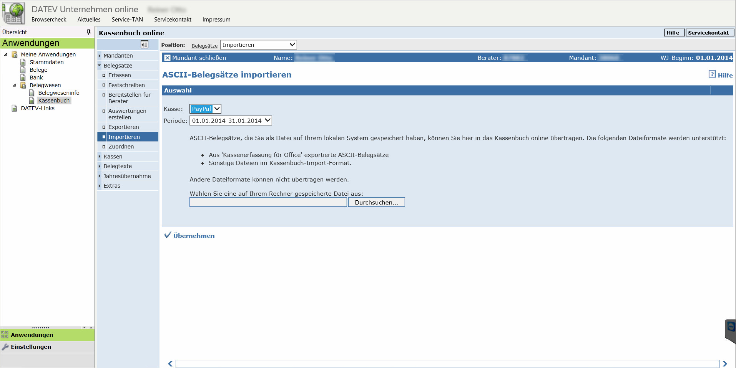Select Exportieren in the side menu
Image resolution: width=736 pixels, height=368 pixels.
123,127
